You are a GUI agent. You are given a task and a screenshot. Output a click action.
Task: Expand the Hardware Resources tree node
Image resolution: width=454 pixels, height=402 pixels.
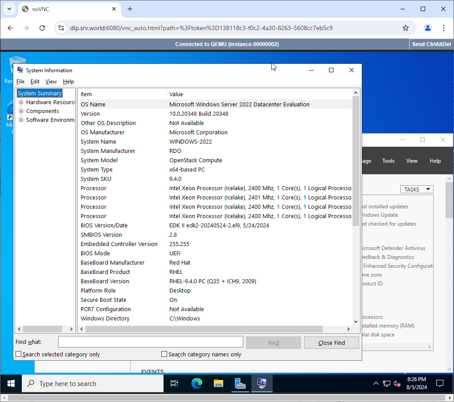coord(21,102)
